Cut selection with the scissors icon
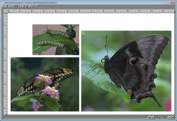Screen dimensions: 177x121 click(10, 6)
